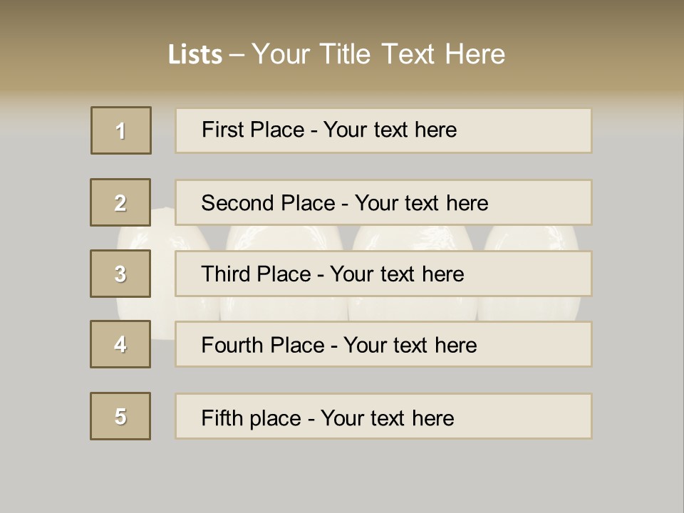Click "Your text here" in the Fifth place row
Viewport: 684px width, 513px height.
coord(387,418)
